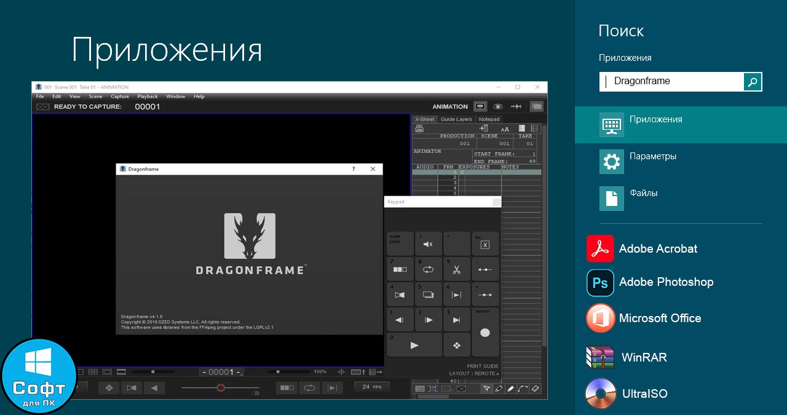This screenshot has width=787, height=415.
Task: Open the LAYOUT : REMOTE dropdown
Action: [x=473, y=373]
